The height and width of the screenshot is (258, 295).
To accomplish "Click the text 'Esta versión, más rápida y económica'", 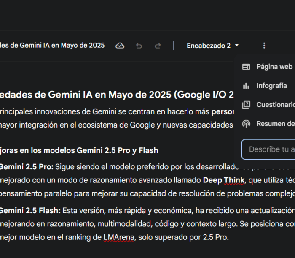I will click(128, 211).
